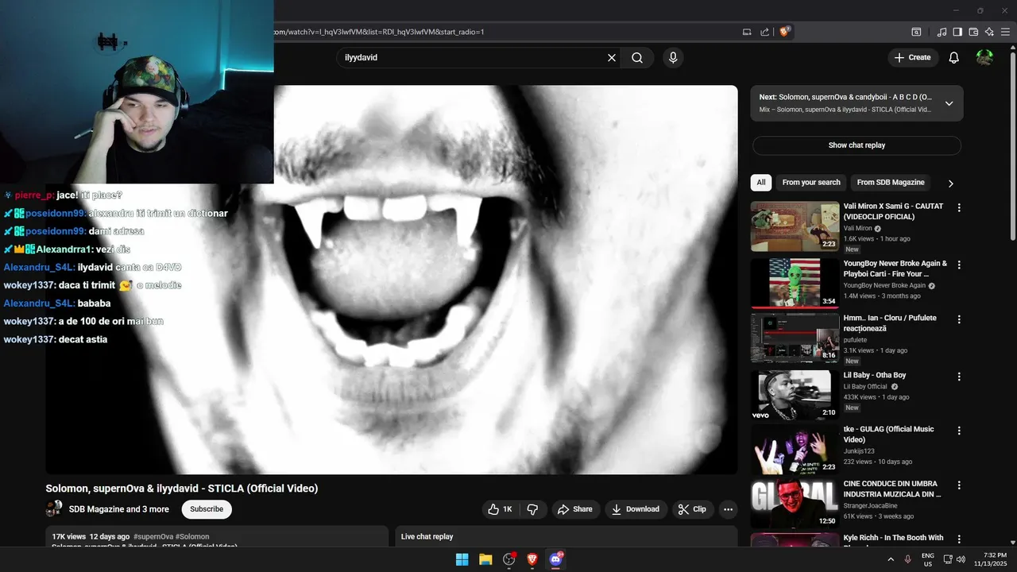The height and width of the screenshot is (572, 1017).
Task: Collapse the Next mix playlist chevron
Action: pos(949,103)
